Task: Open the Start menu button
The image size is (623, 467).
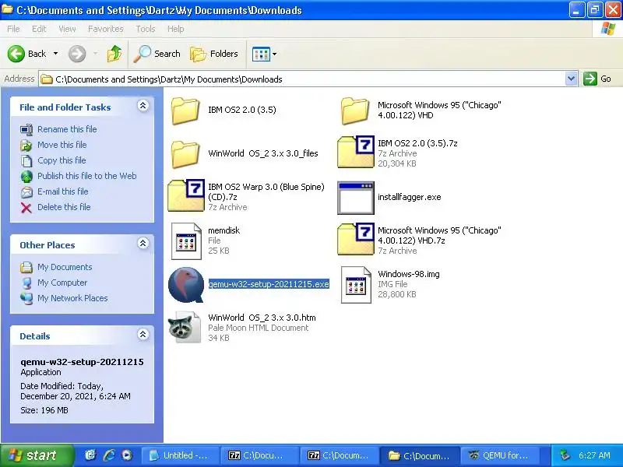Action: [37, 455]
